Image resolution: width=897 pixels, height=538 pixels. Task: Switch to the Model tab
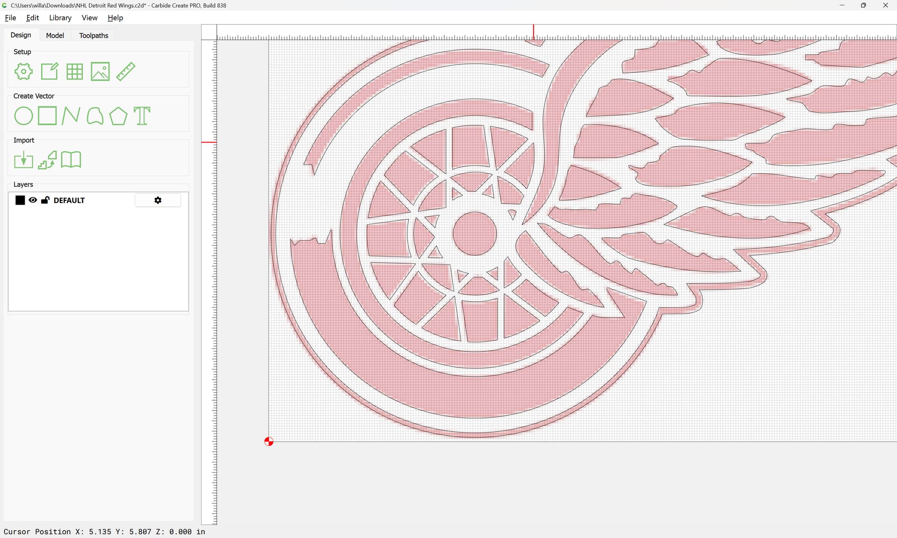click(55, 35)
